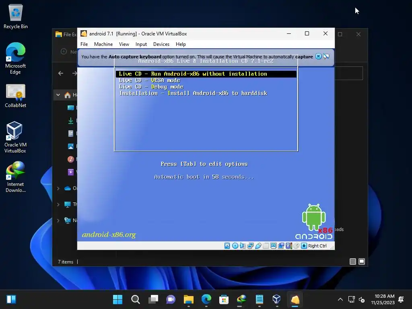The width and height of the screenshot is (412, 309).
Task: Click the shared folders indicator in status bar
Action: click(266, 246)
